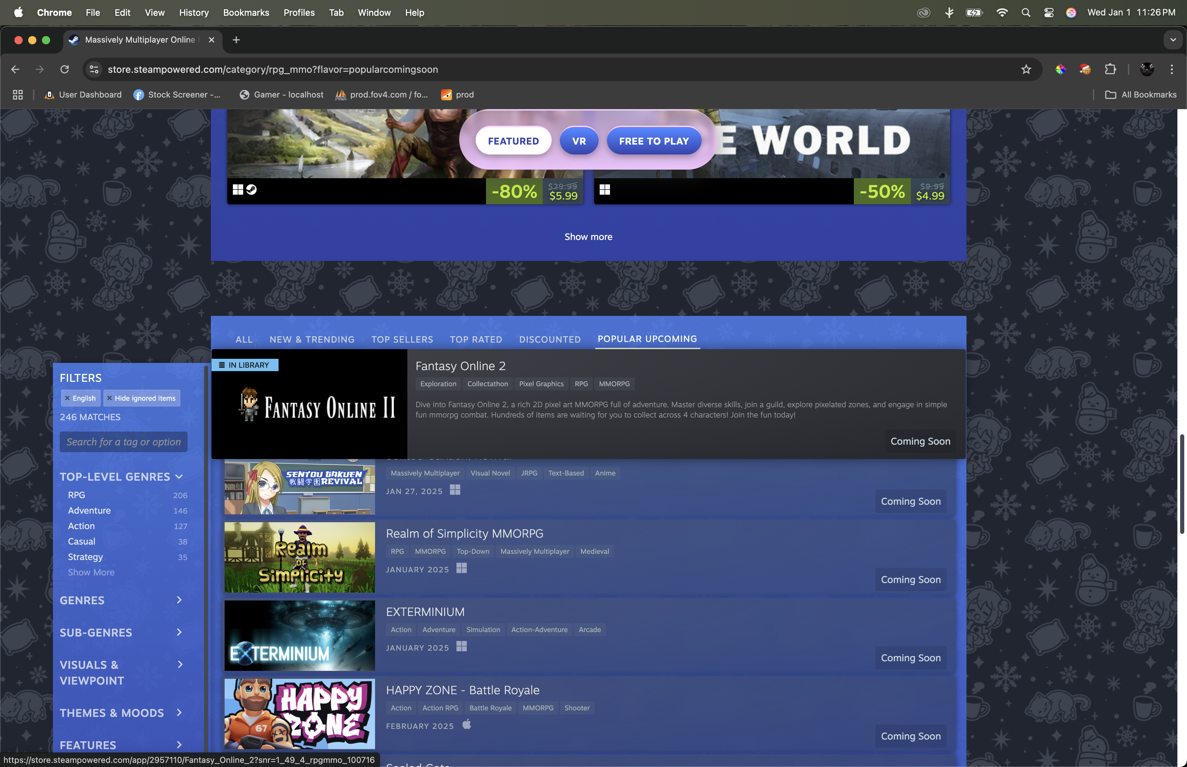The height and width of the screenshot is (767, 1187).
Task: Open the tab search dropdown arrow
Action: coord(1173,40)
